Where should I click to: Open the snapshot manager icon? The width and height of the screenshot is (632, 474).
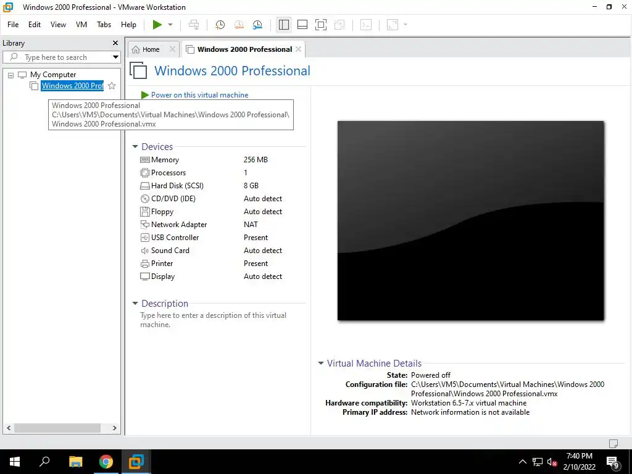tap(257, 25)
